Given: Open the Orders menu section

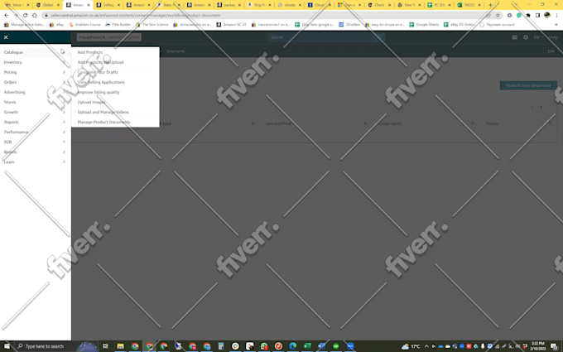Looking at the screenshot, I should click(35, 82).
